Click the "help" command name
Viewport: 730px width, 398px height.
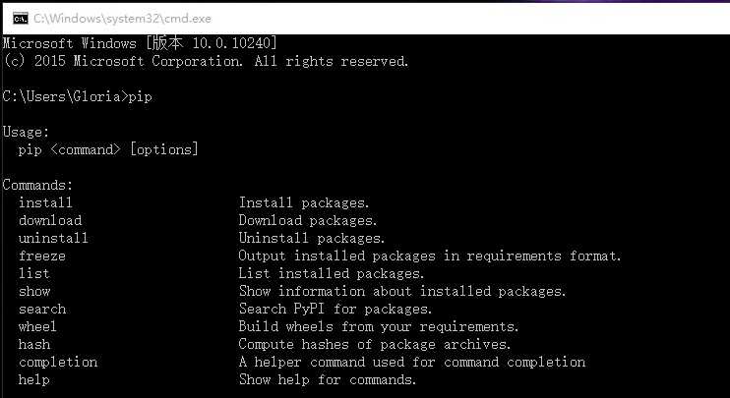(x=33, y=379)
